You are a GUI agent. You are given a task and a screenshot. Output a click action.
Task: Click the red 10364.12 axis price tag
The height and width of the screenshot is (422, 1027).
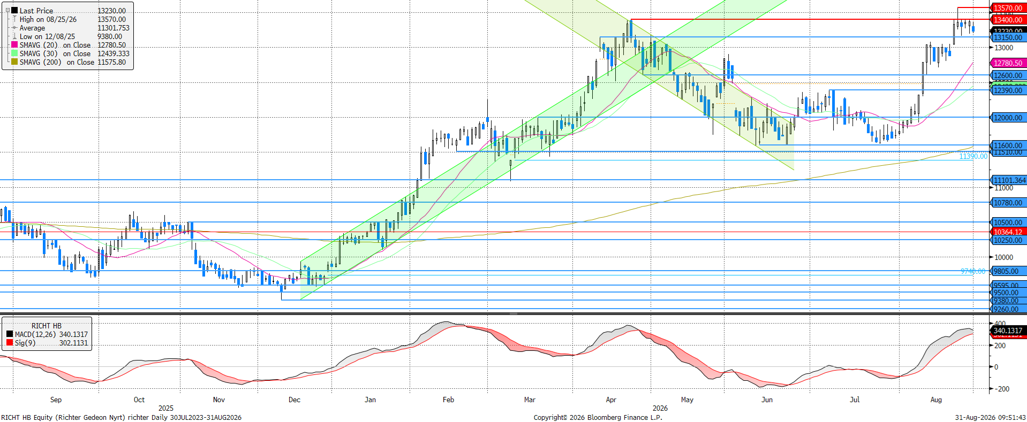1008,232
